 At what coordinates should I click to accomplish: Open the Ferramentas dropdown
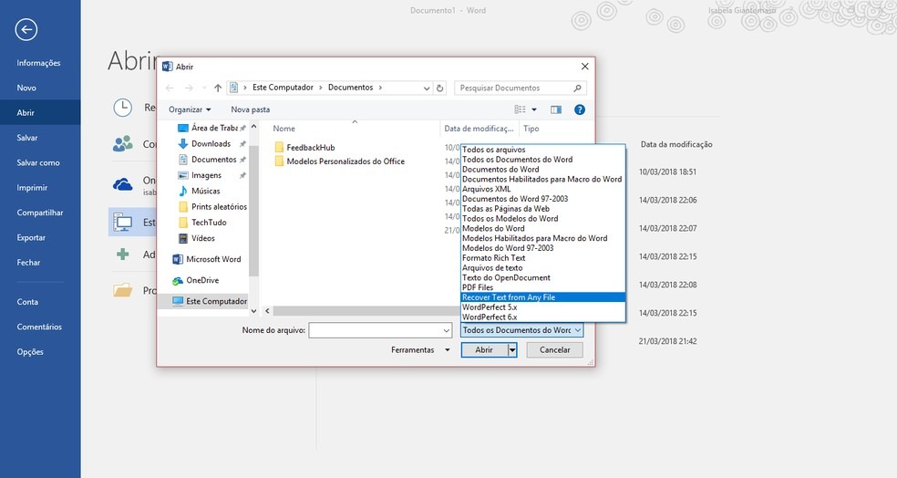pyautogui.click(x=420, y=349)
